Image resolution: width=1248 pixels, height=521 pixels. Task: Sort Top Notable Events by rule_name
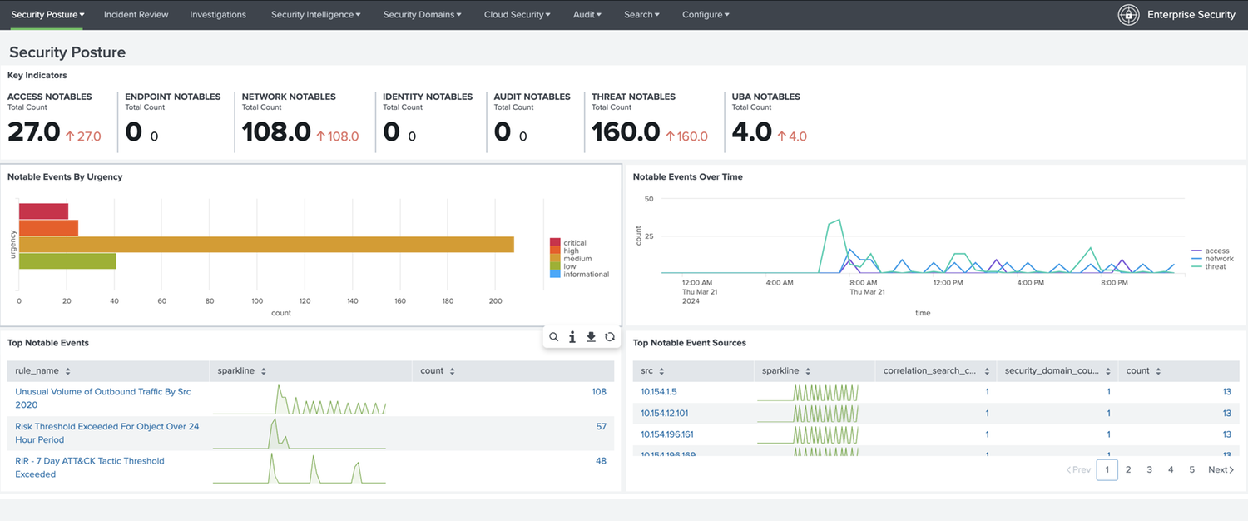(x=37, y=371)
